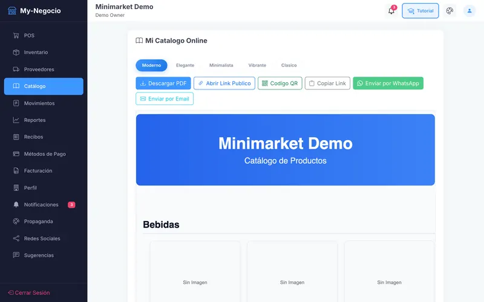Switch to the Minimalista style tab
484x302 pixels.
pyautogui.click(x=221, y=65)
